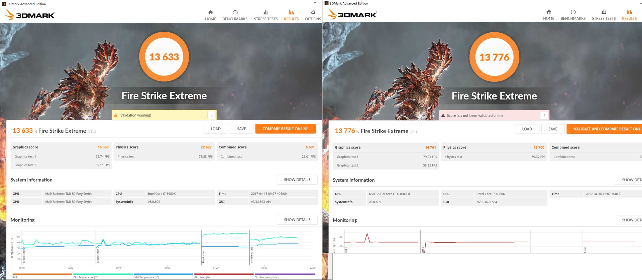Click left window title bar app icon
This screenshot has height=280, width=642.
4,4
